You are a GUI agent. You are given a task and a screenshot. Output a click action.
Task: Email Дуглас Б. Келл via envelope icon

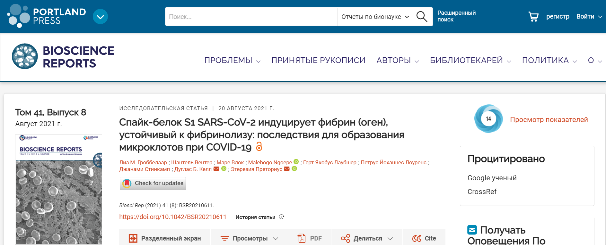[x=216, y=169]
